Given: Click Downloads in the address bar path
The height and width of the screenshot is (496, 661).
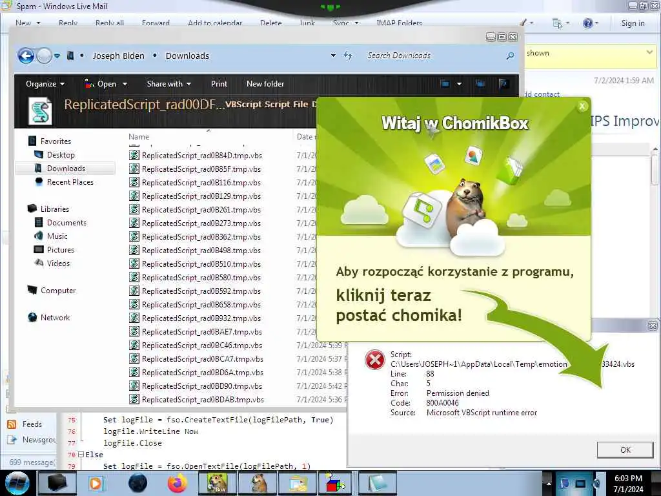Looking at the screenshot, I should pyautogui.click(x=187, y=56).
